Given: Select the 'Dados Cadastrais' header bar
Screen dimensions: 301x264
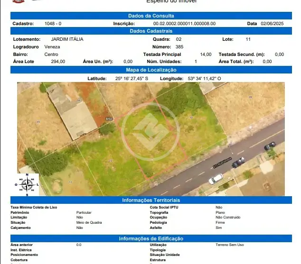Looking at the screenshot, I should coord(151,31).
